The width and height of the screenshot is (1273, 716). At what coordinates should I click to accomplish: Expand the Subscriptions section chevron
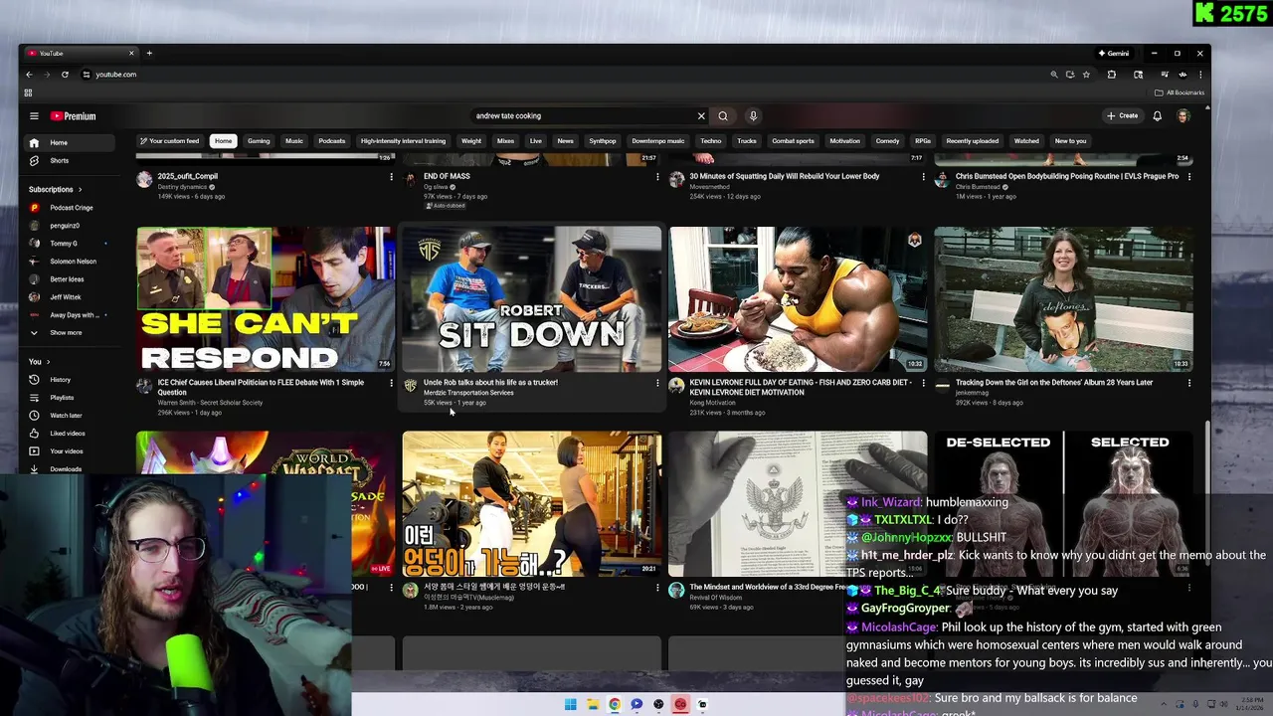[x=80, y=189]
